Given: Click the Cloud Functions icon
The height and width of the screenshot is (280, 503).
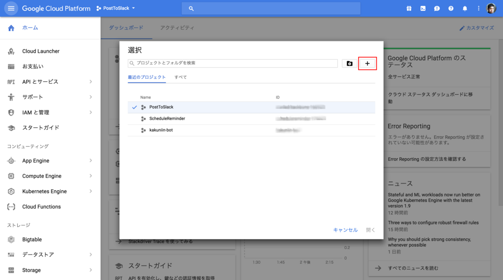Looking at the screenshot, I should 11,206.
